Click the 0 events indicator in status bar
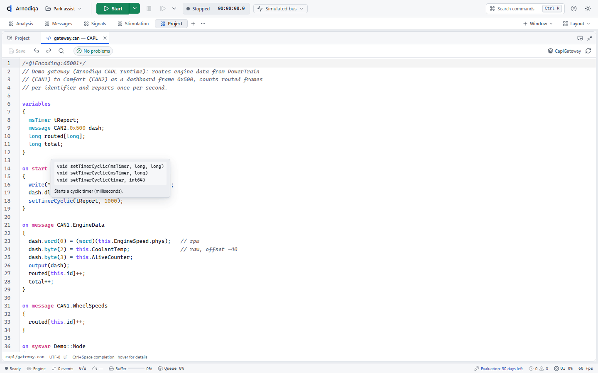The width and height of the screenshot is (598, 373). click(62, 368)
